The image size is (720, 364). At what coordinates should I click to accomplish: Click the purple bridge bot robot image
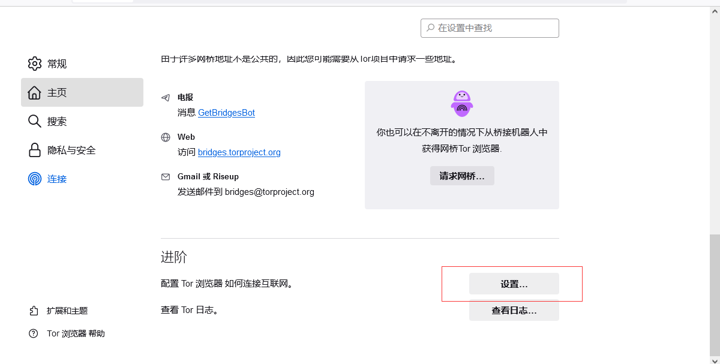click(x=462, y=103)
